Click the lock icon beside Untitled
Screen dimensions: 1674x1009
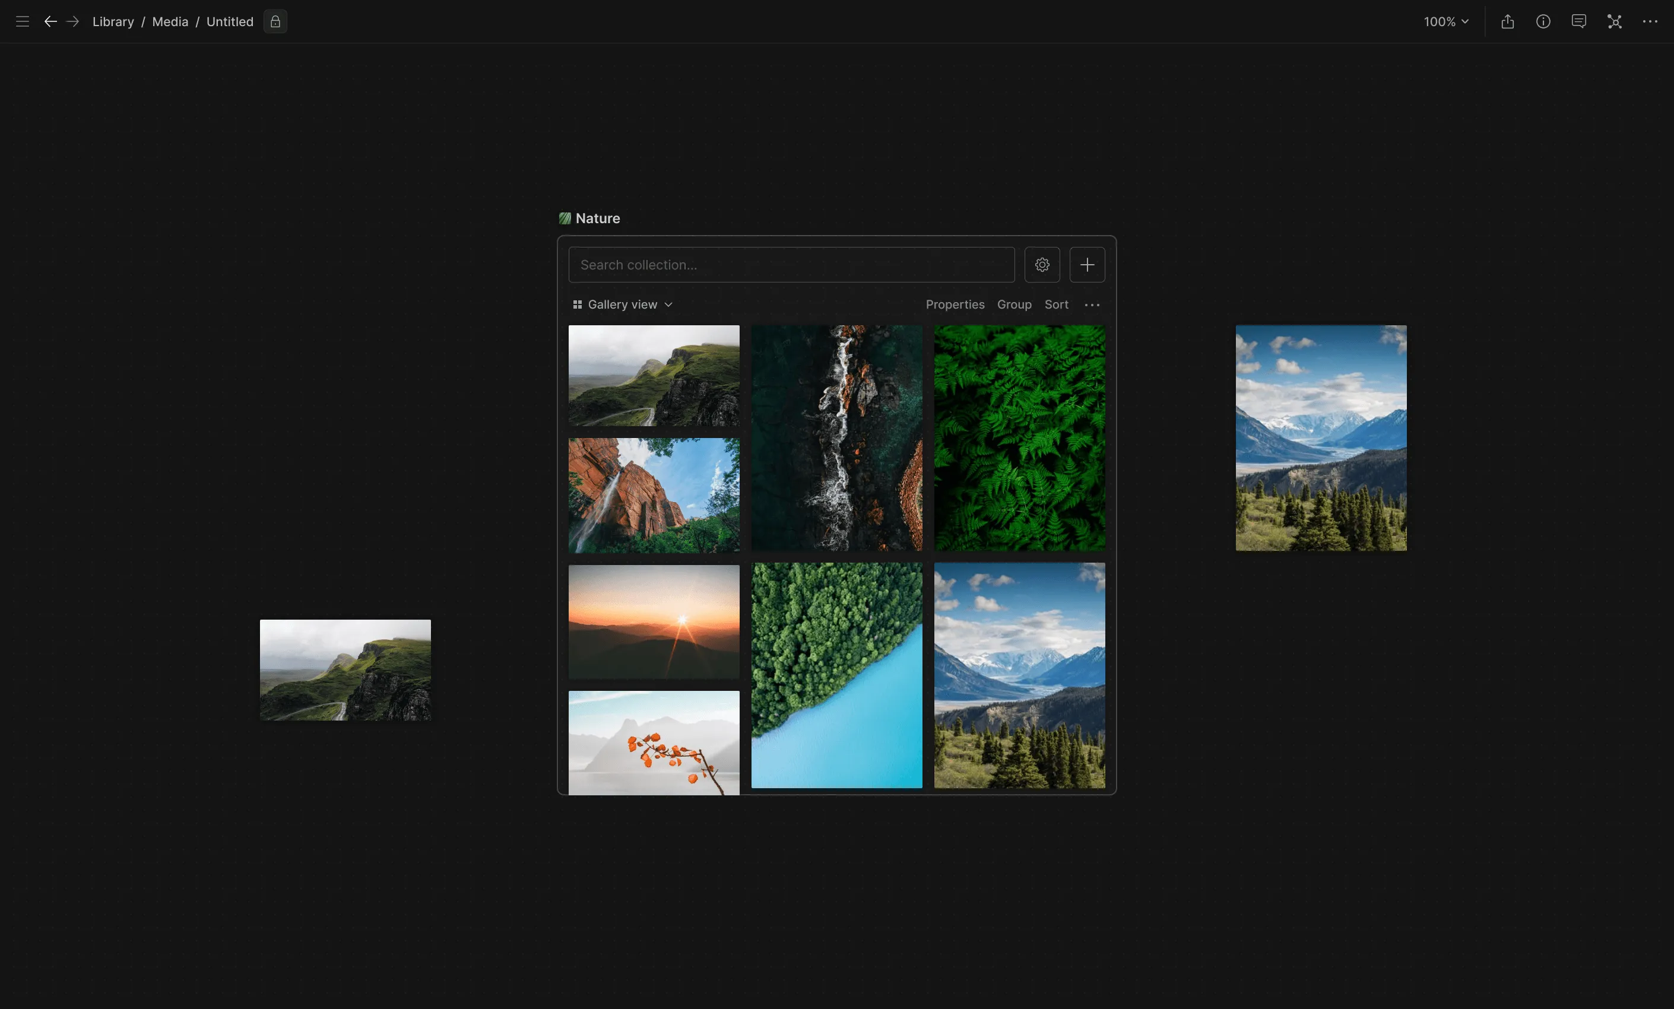275,22
